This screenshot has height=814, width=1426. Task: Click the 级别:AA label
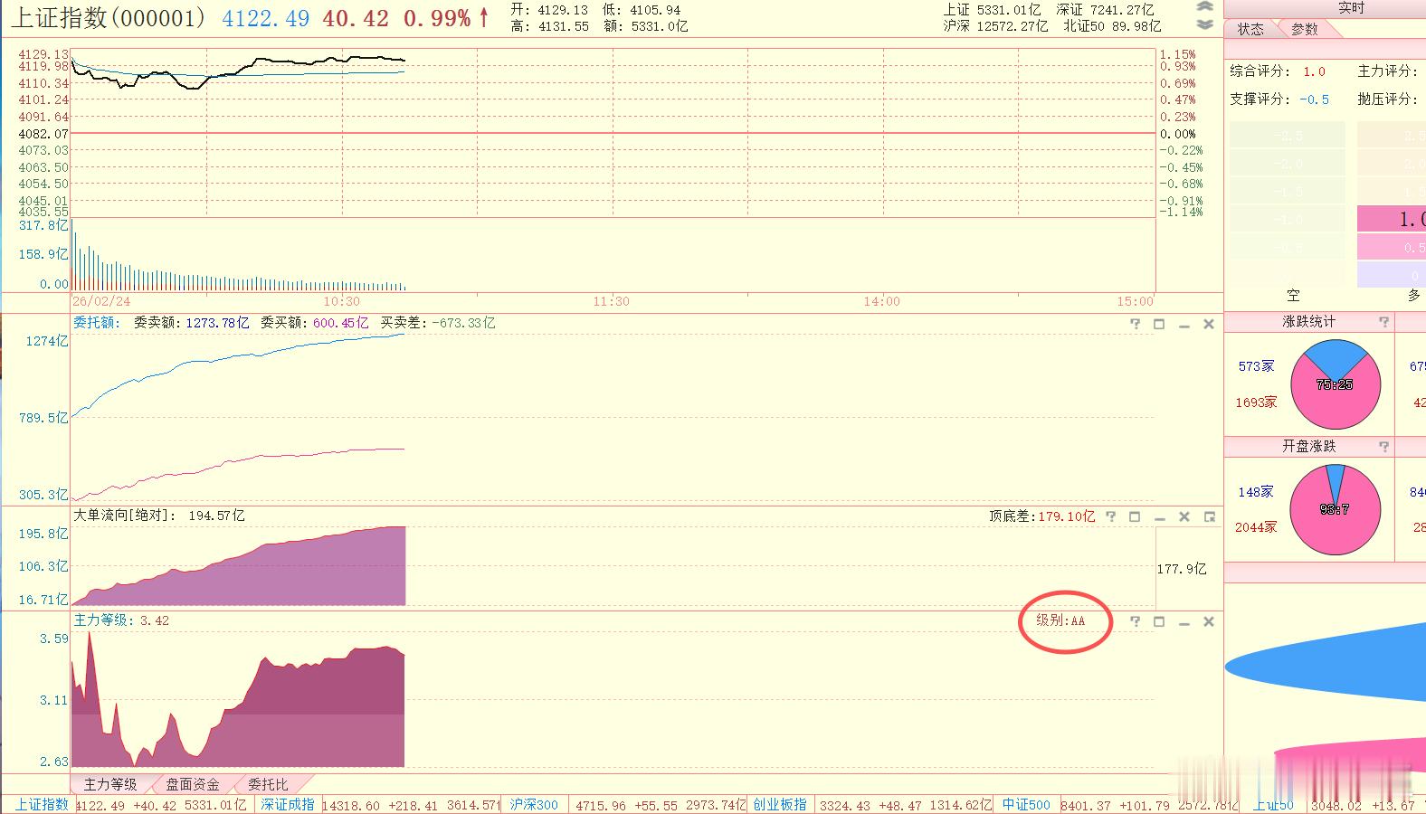[1060, 620]
